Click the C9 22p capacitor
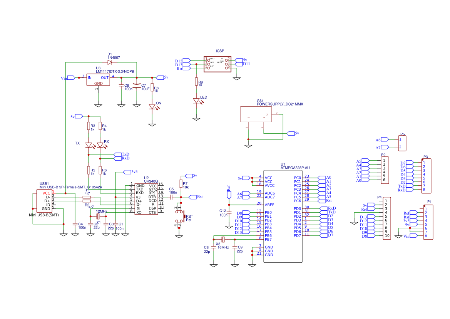This screenshot has width=450, height=319. tap(235, 247)
